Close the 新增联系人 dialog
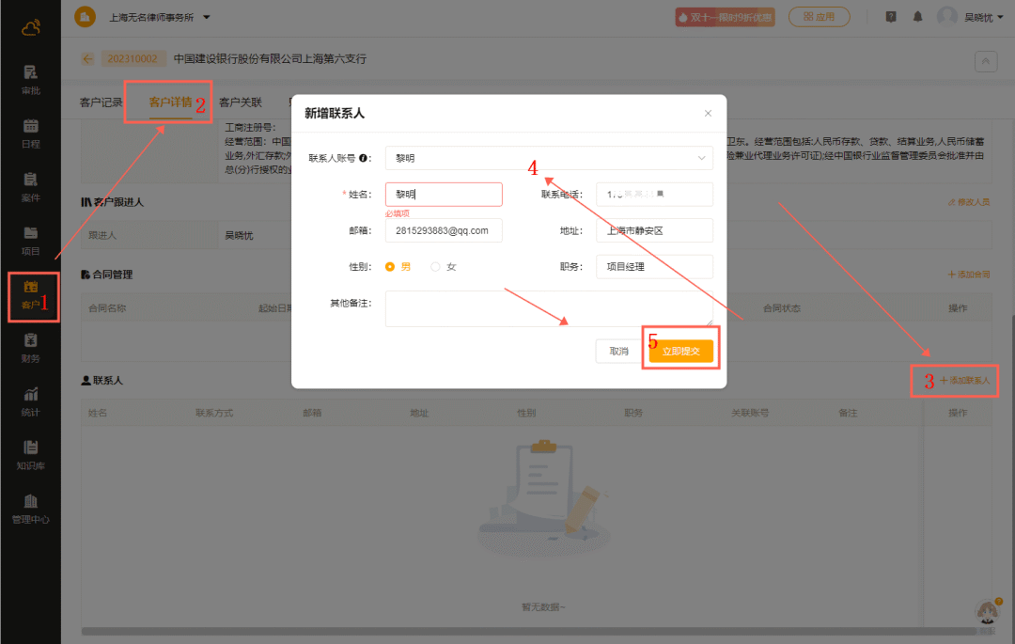1015x644 pixels. click(708, 114)
